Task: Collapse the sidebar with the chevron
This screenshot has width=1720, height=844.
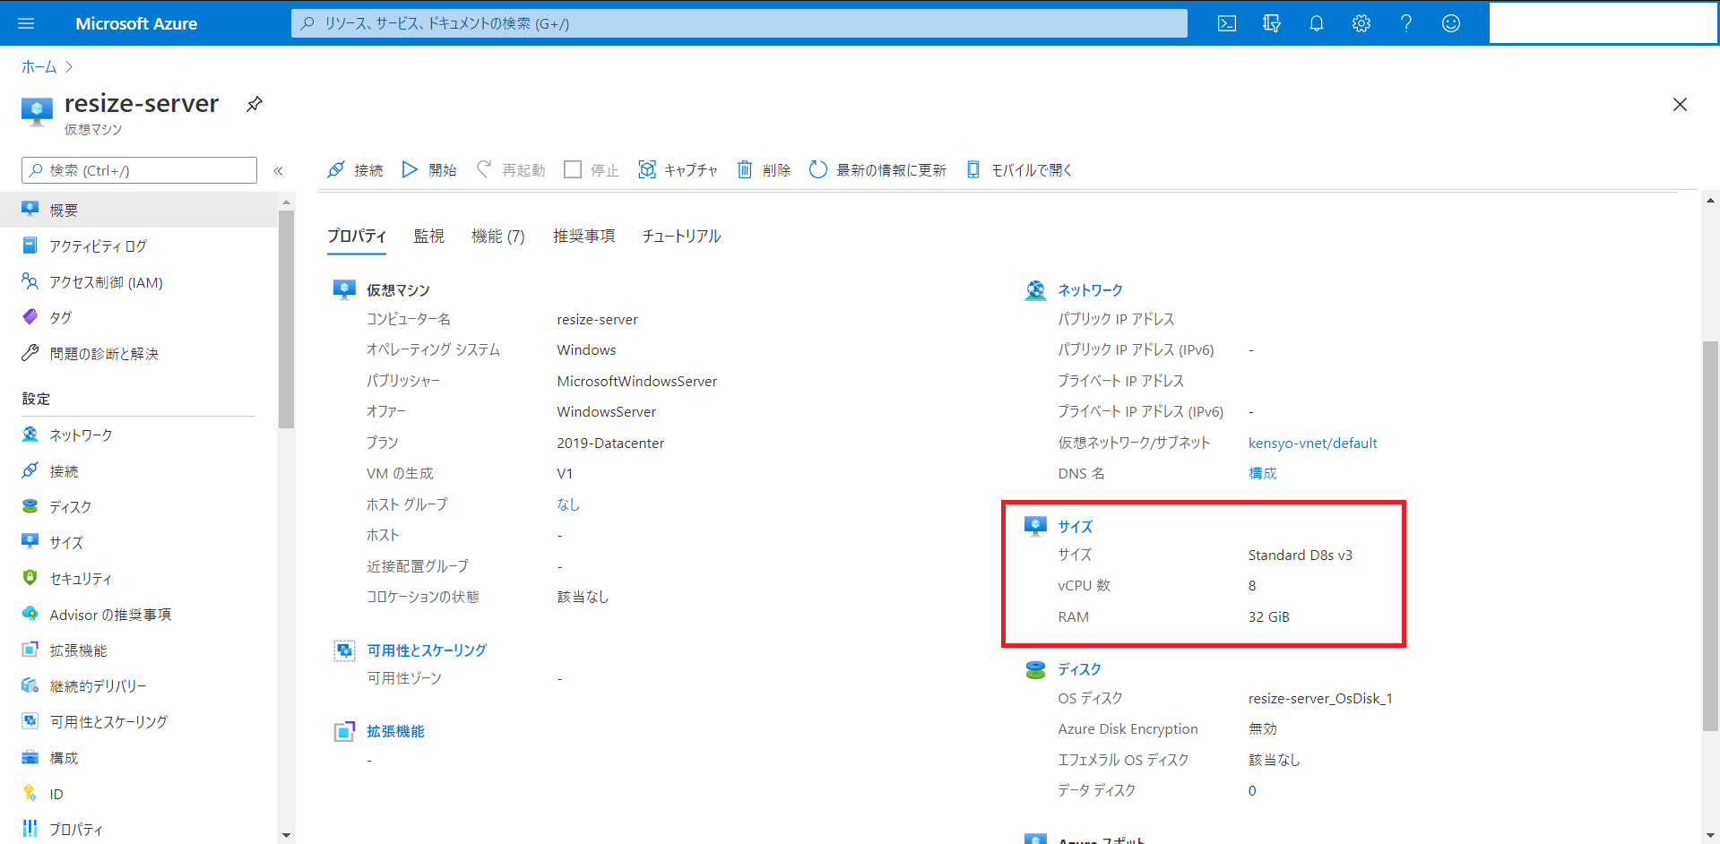Action: (279, 170)
